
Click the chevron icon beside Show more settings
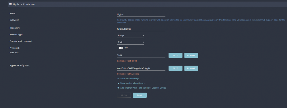click(119, 79)
